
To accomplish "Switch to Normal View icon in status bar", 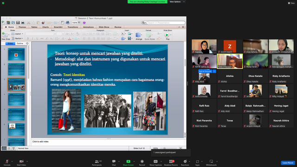I will click(x=4, y=148).
